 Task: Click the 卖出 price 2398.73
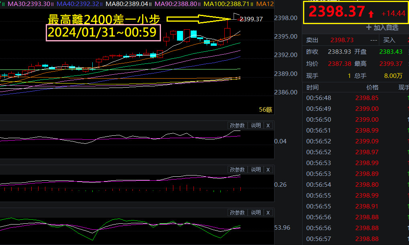[x=342, y=40]
